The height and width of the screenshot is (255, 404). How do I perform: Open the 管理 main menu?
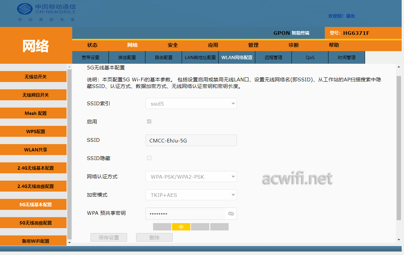click(253, 45)
